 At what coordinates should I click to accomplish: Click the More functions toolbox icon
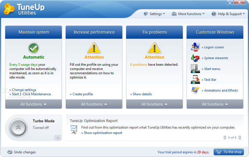pyautogui.click(x=174, y=14)
